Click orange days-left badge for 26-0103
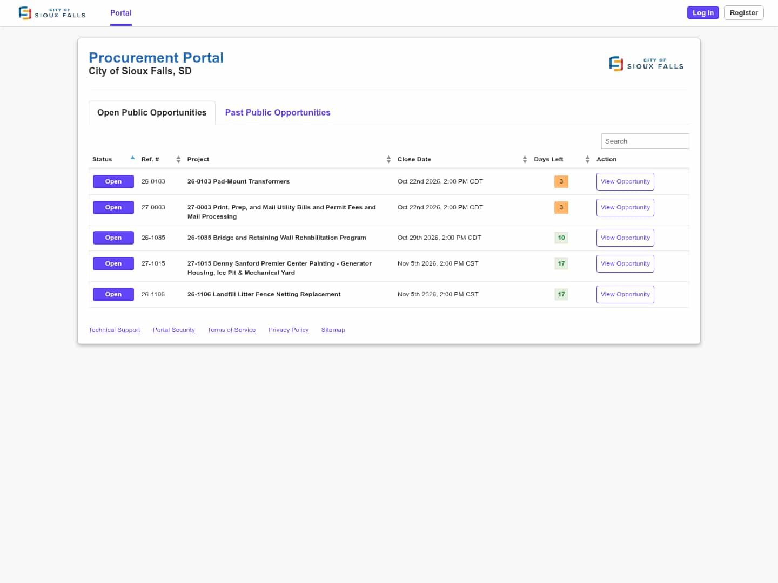Image resolution: width=778 pixels, height=583 pixels. click(561, 181)
